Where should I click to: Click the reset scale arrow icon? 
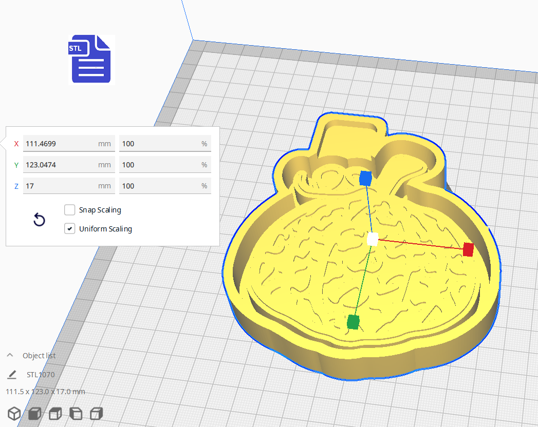pos(39,220)
